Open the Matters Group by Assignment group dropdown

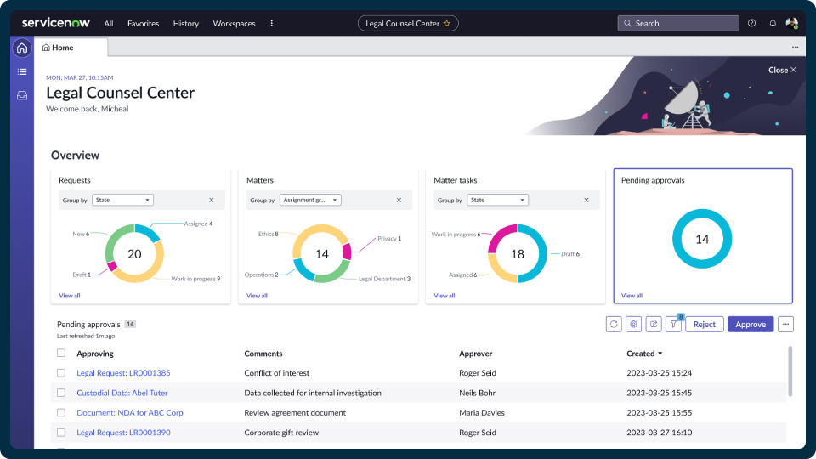click(x=310, y=200)
